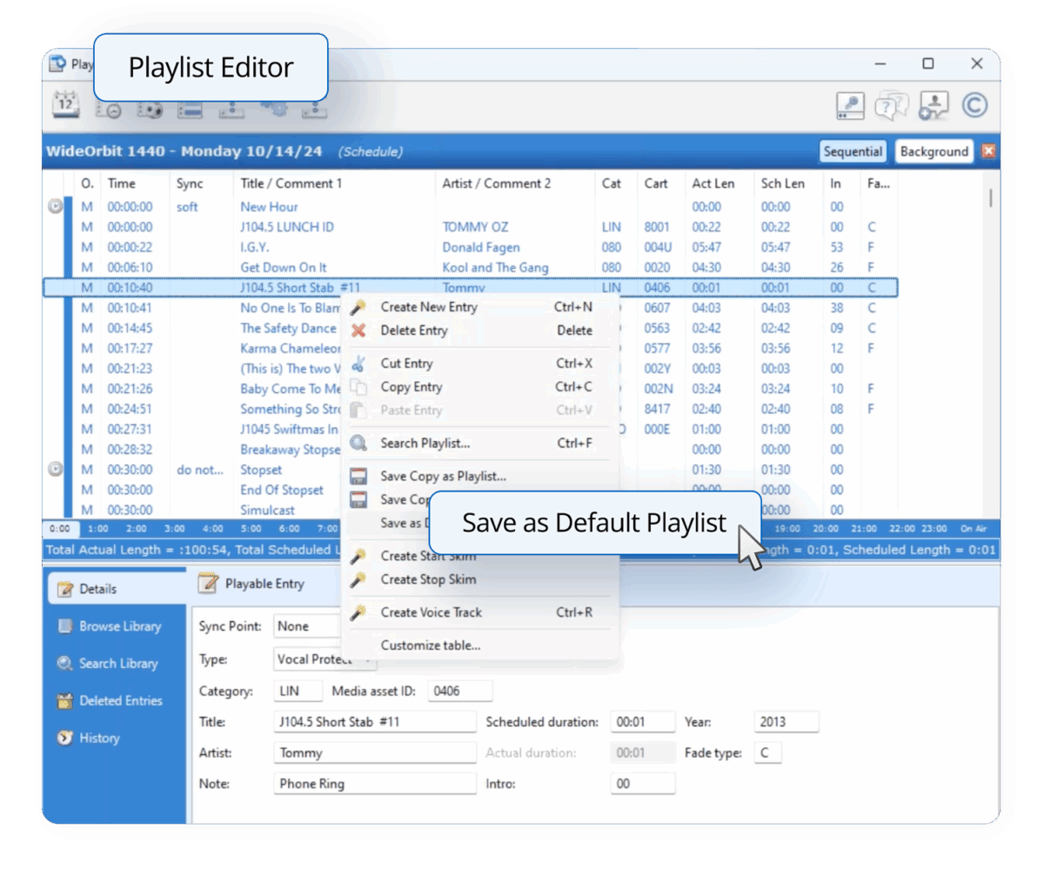This screenshot has width=1044, height=869.
Task: Select Save Copy as Playlist menu entry
Action: click(x=443, y=476)
